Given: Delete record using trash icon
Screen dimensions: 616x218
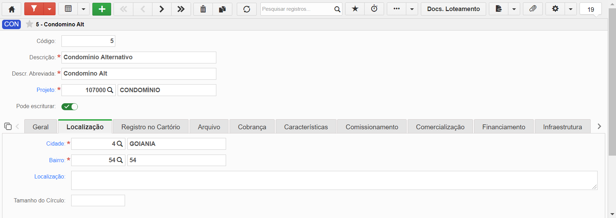Looking at the screenshot, I should click(203, 9).
